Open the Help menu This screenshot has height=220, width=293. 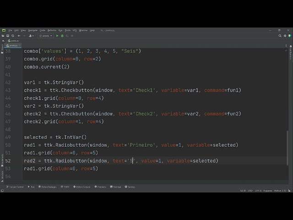coord(92,30)
